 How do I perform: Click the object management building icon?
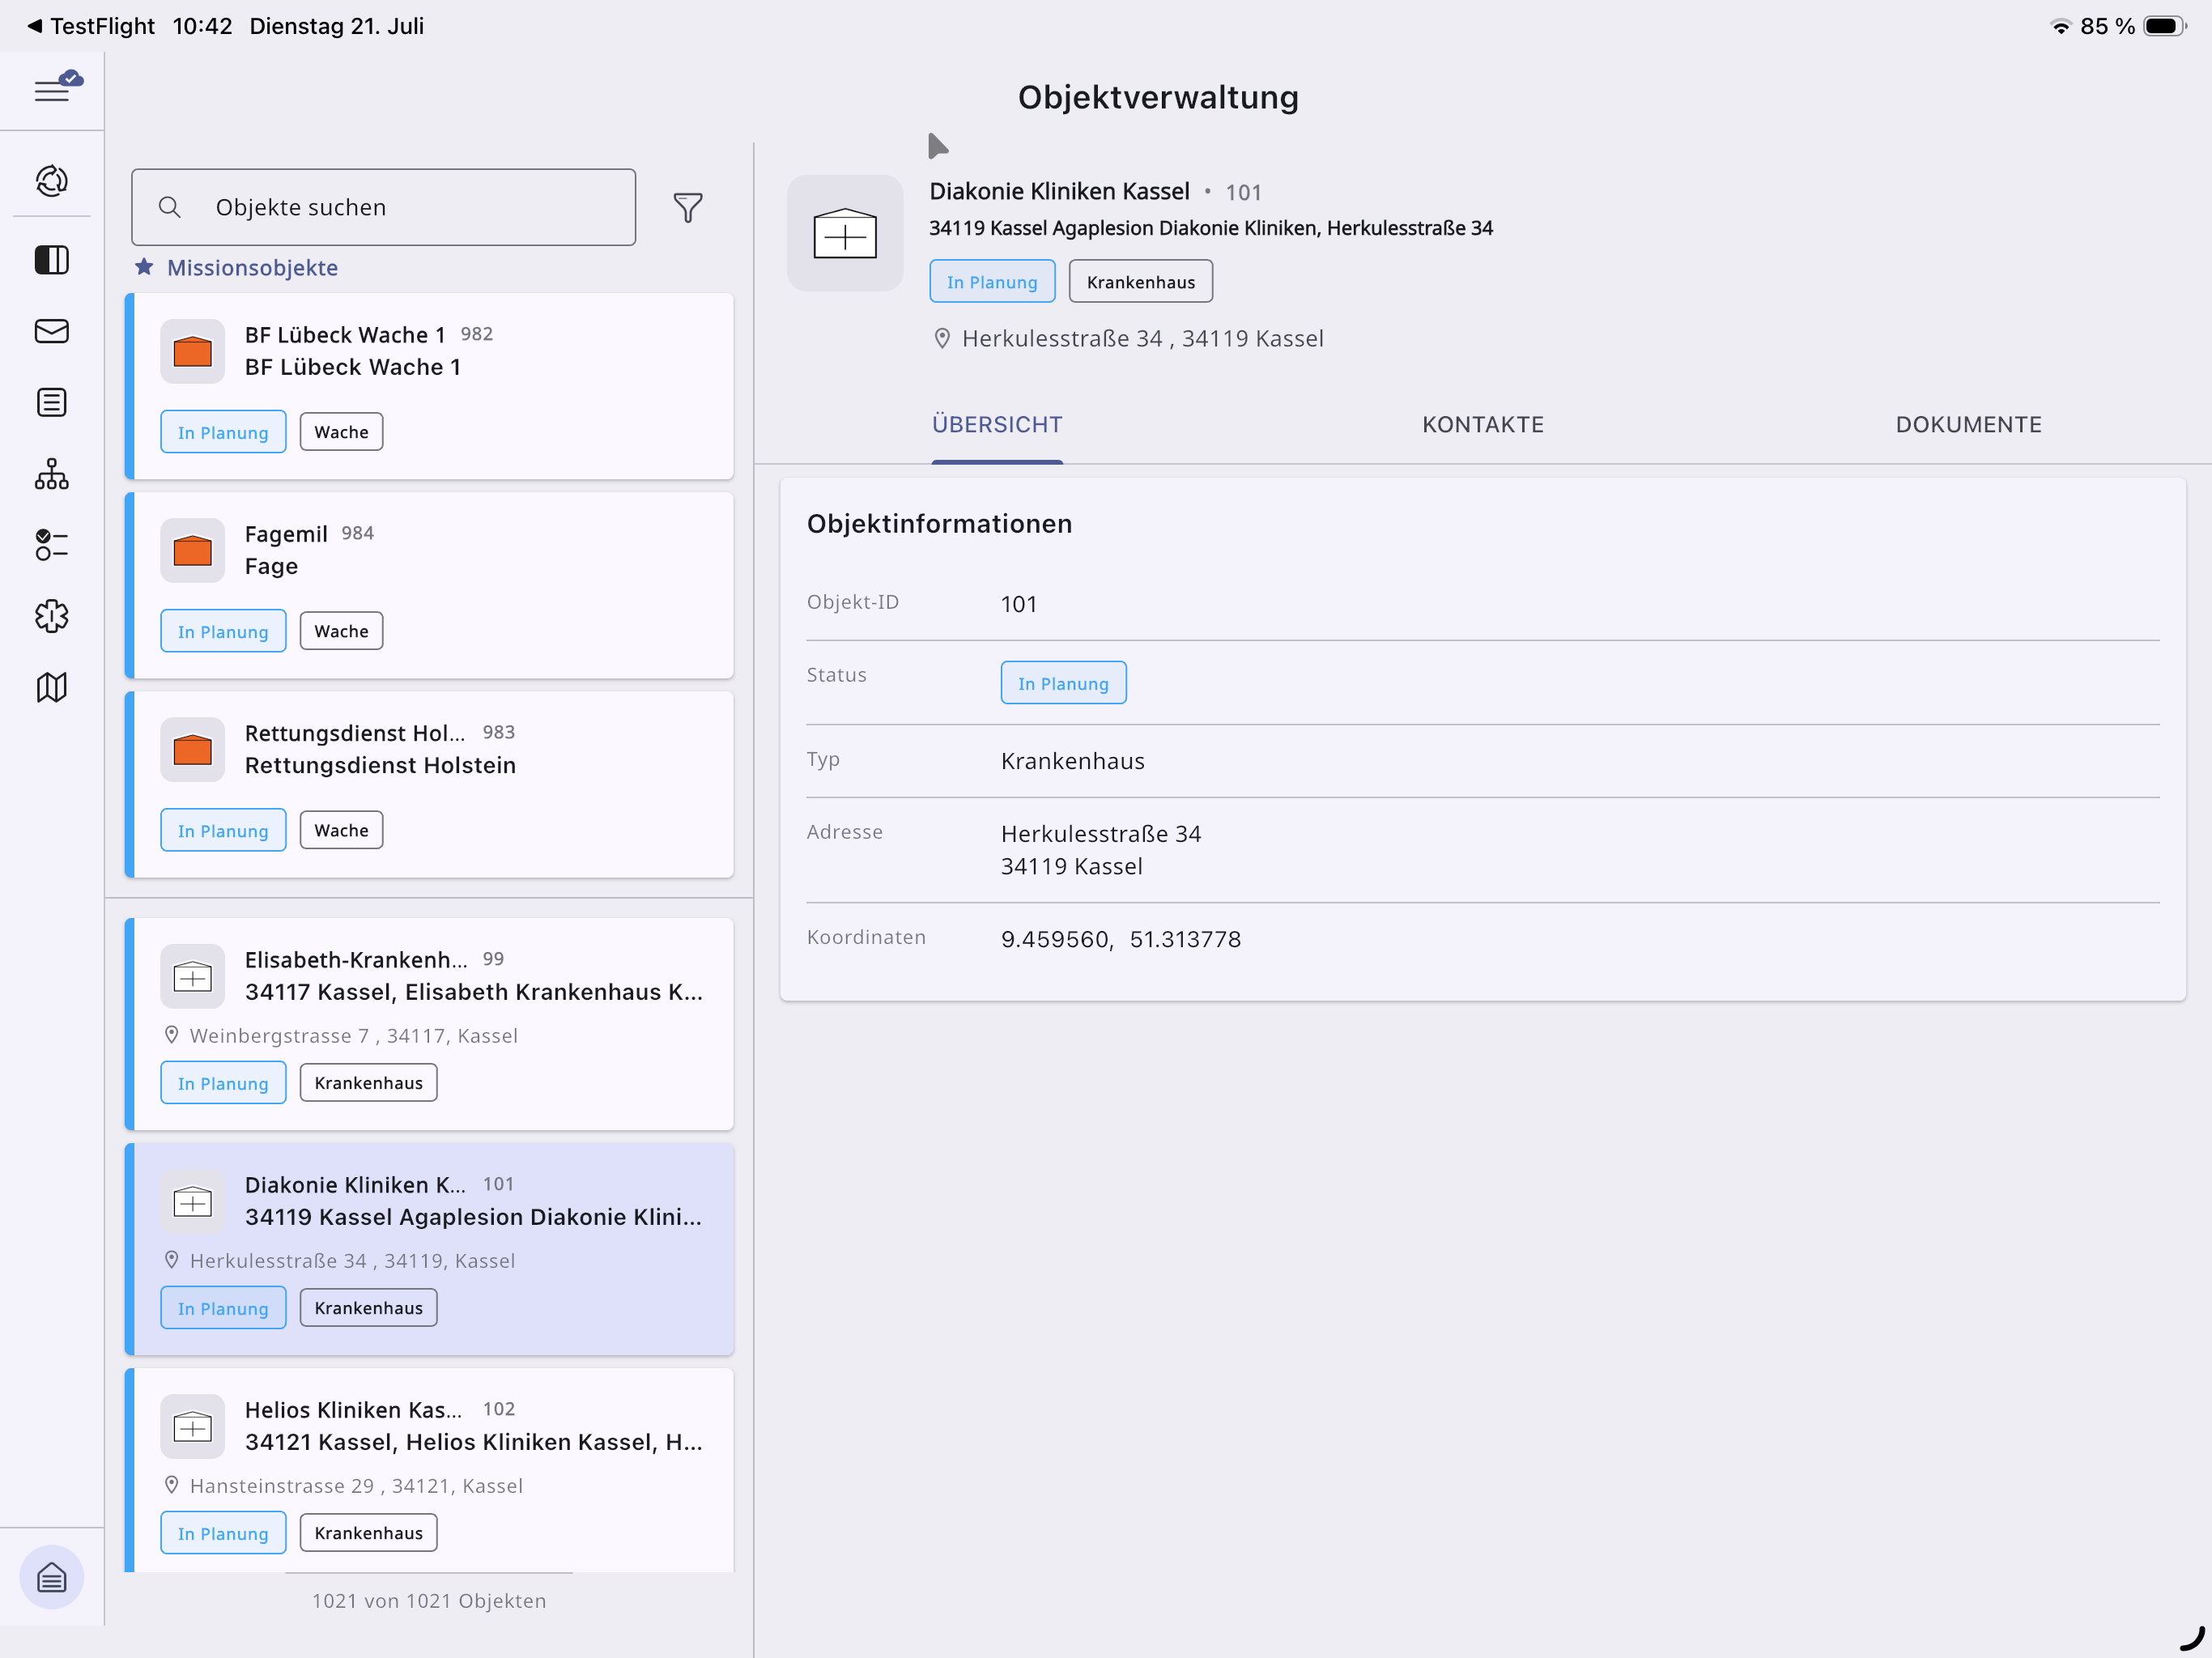coord(52,1577)
